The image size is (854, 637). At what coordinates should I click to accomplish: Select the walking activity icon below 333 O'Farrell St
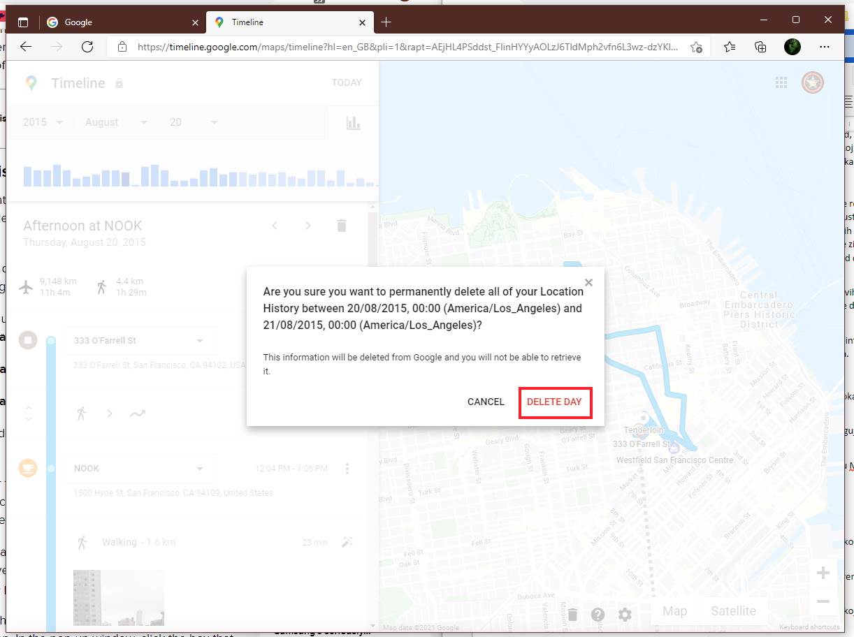pos(81,413)
